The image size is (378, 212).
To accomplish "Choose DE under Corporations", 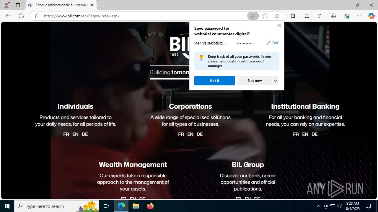I will pyautogui.click(x=200, y=134).
